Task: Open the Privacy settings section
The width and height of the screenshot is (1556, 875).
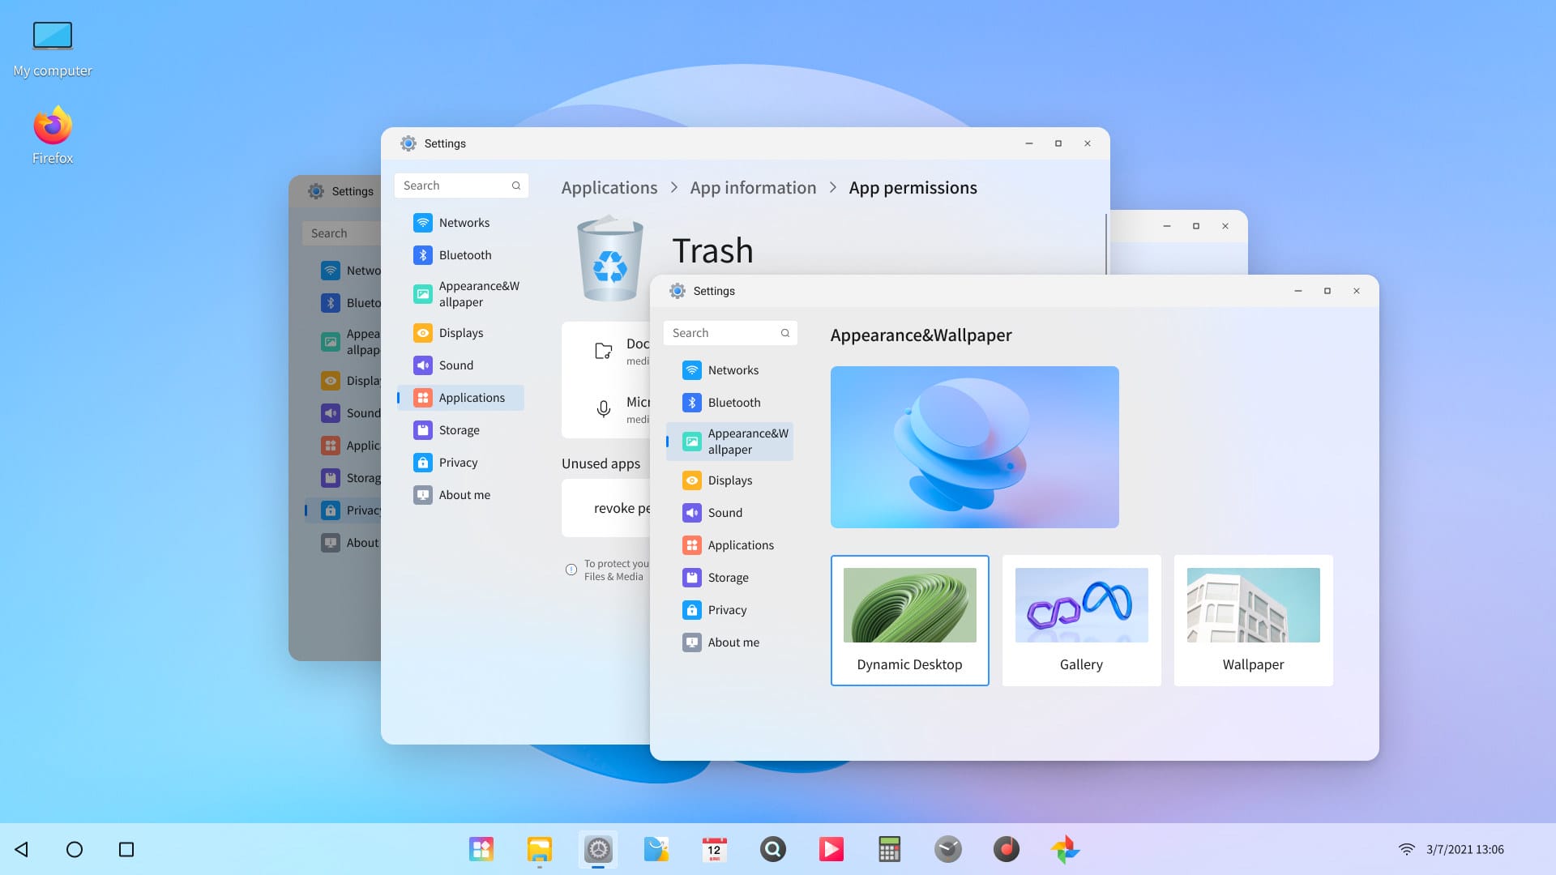Action: 725,609
